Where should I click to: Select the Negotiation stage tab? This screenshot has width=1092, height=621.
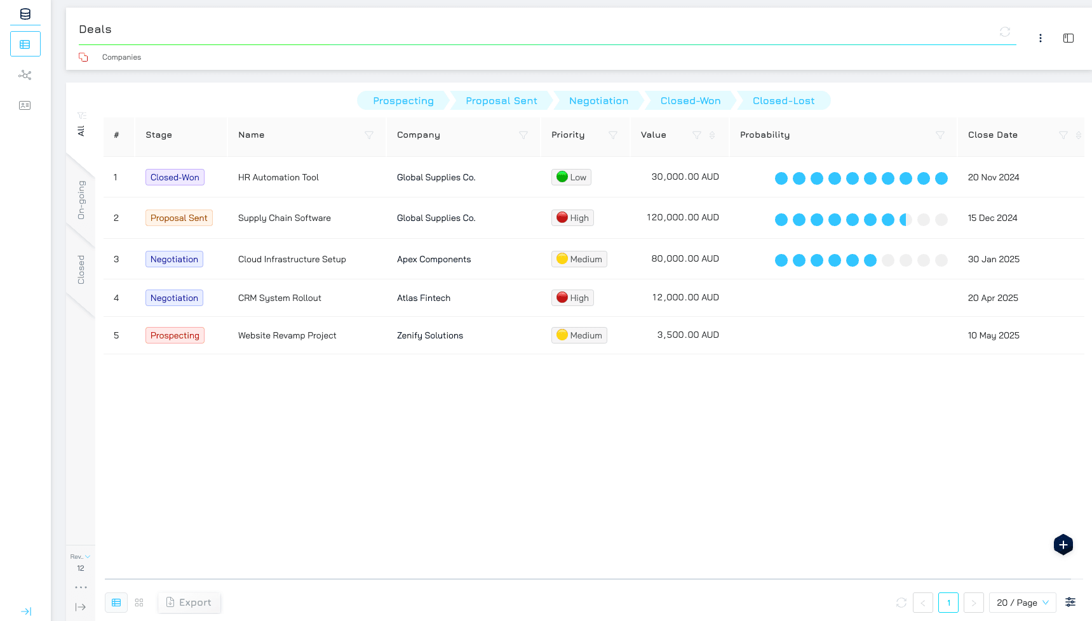[x=598, y=101]
